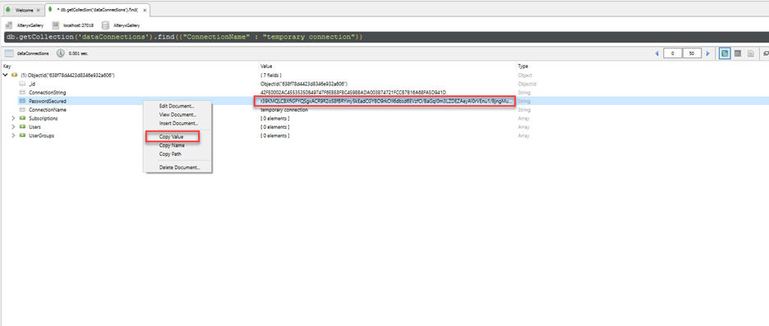Select the PasswordSecured field row

click(384, 101)
